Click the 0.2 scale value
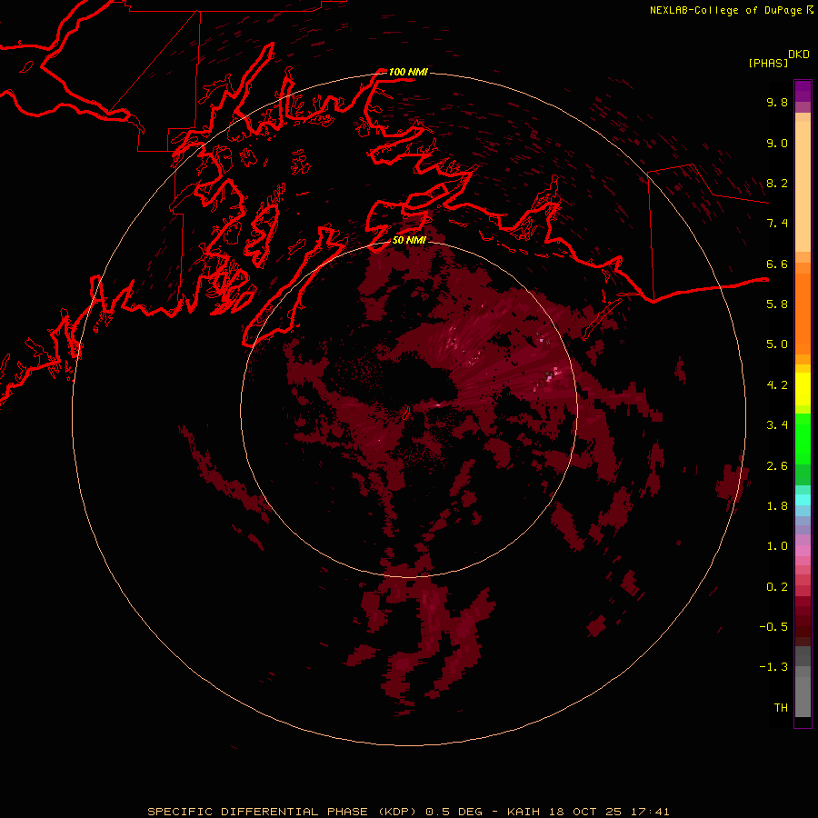The width and height of the screenshot is (818, 818). click(777, 587)
